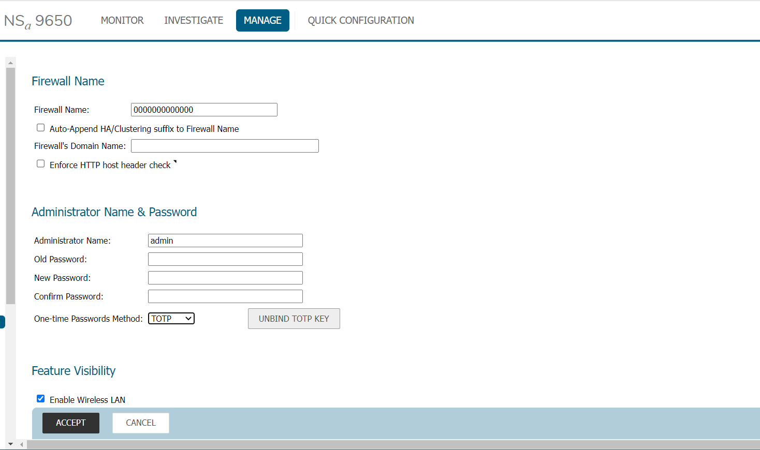Go to QUICK CONFIGURATION
Image resolution: width=760 pixels, height=450 pixels.
[x=361, y=21]
